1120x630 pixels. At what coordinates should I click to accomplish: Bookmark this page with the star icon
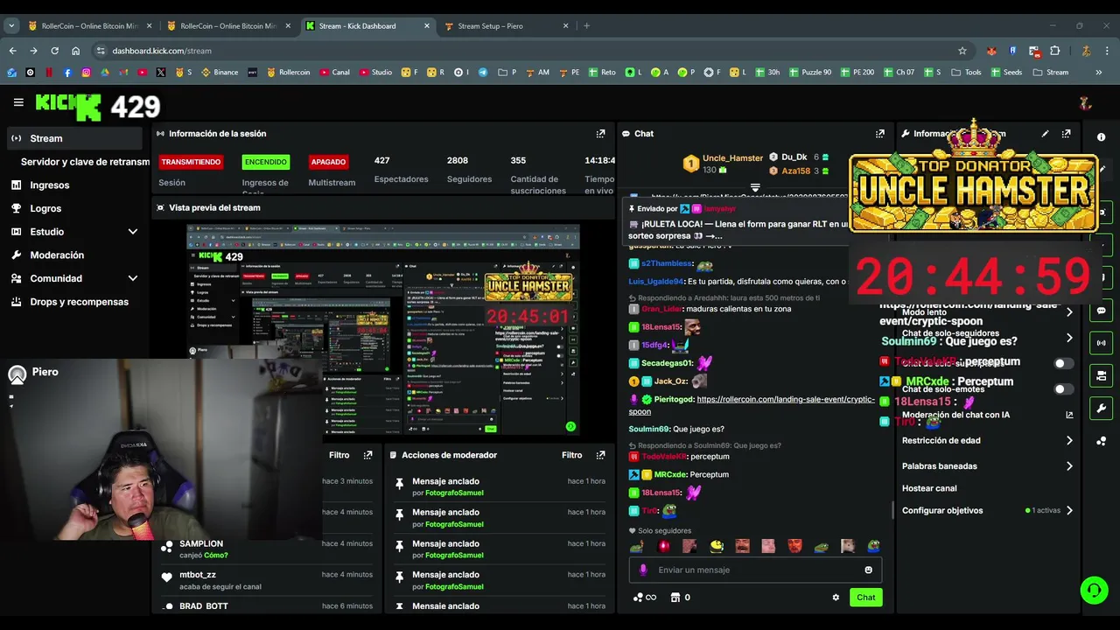962,51
